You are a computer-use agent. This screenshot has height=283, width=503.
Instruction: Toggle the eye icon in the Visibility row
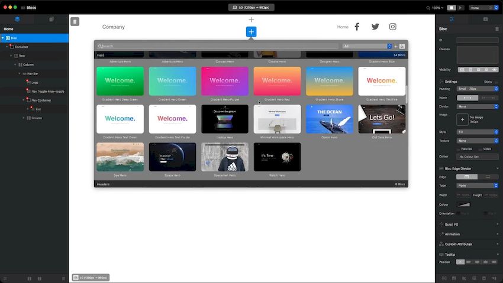coord(494,70)
